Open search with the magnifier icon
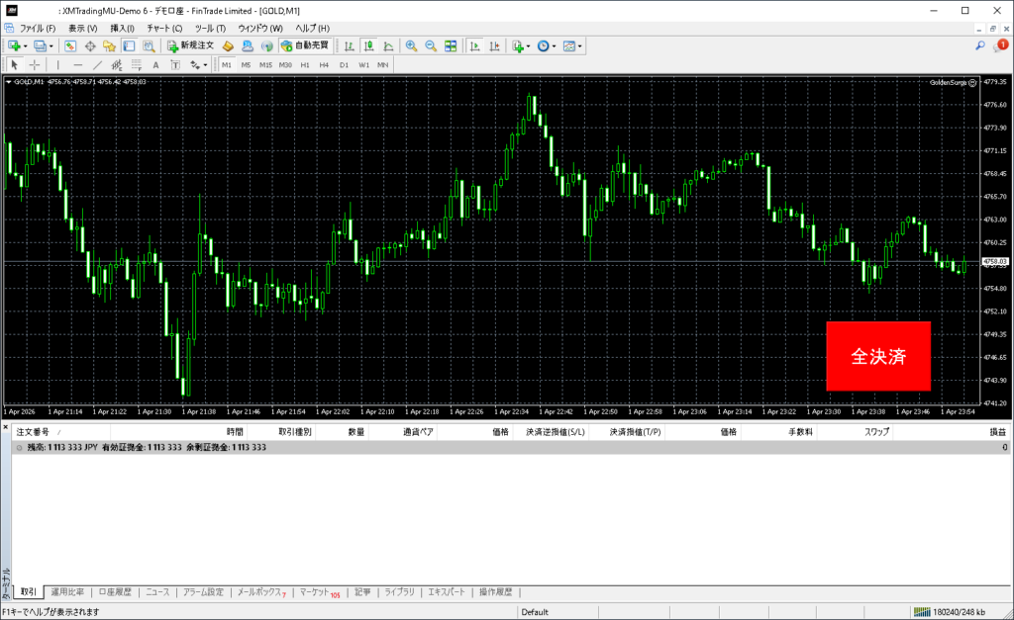1014x620 pixels. [x=980, y=45]
